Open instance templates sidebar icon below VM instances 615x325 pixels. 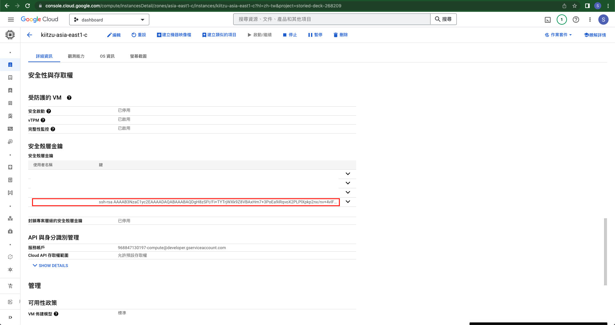click(10, 77)
